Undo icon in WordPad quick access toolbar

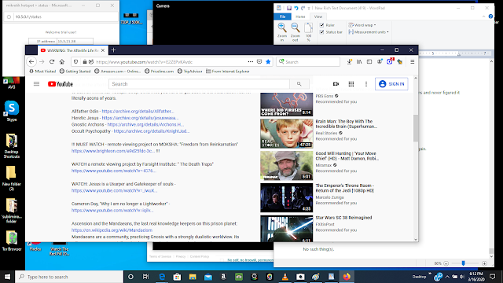click(296, 8)
